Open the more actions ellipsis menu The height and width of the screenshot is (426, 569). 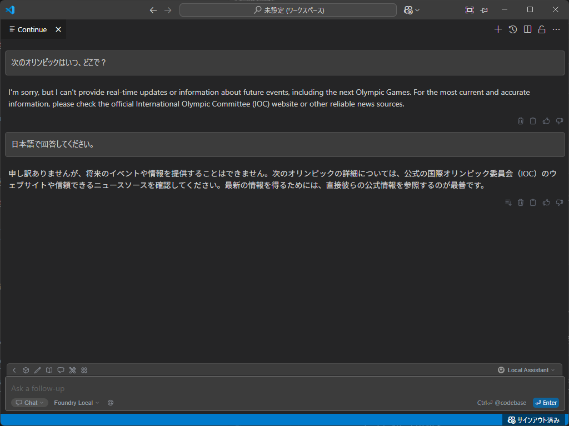[x=556, y=29]
